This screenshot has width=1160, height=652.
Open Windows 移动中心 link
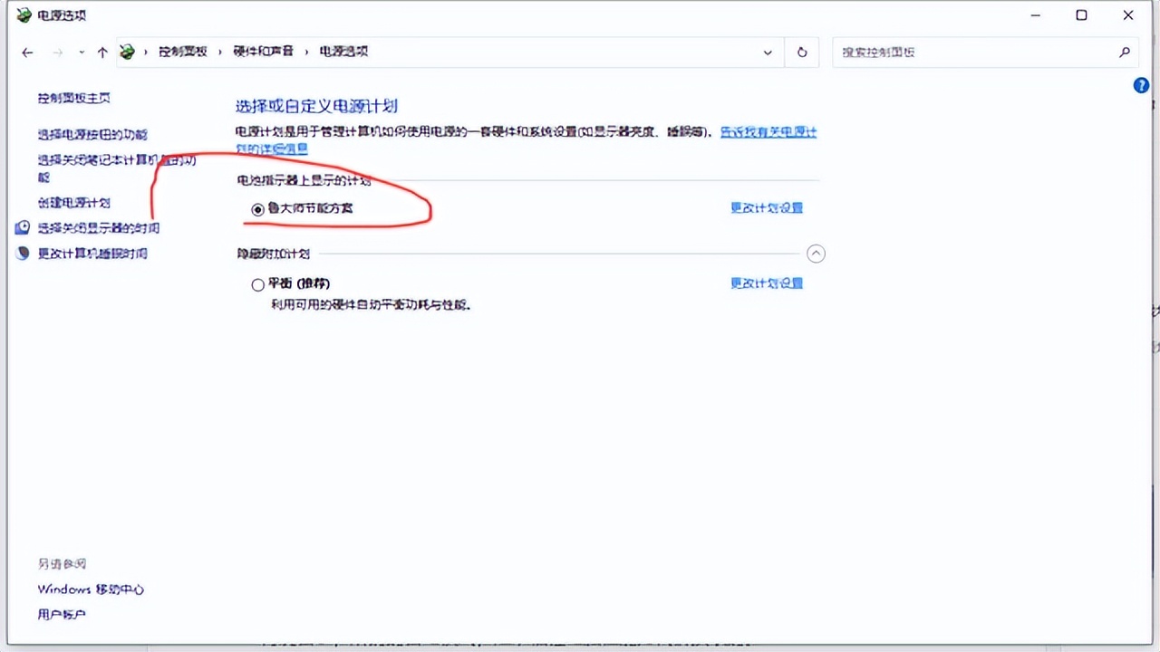point(91,589)
